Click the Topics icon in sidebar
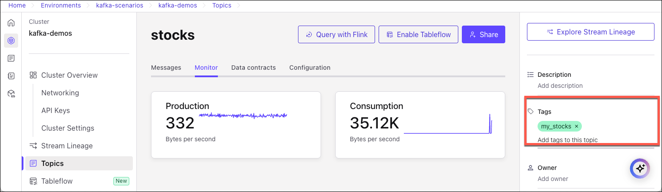This screenshot has width=662, height=192. pyautogui.click(x=33, y=163)
